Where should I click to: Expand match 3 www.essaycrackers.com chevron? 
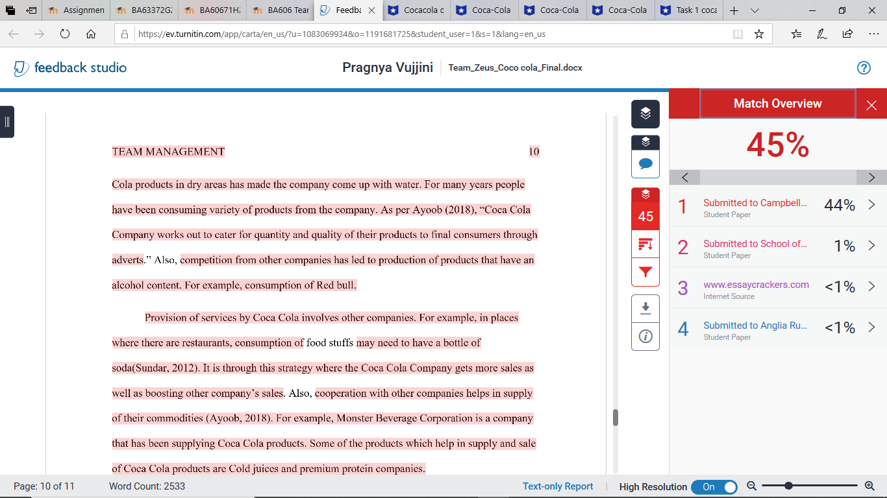[871, 287]
